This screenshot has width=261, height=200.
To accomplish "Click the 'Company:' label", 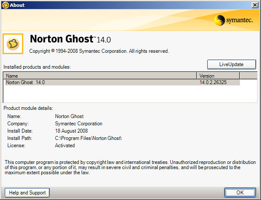I will tap(18, 124).
